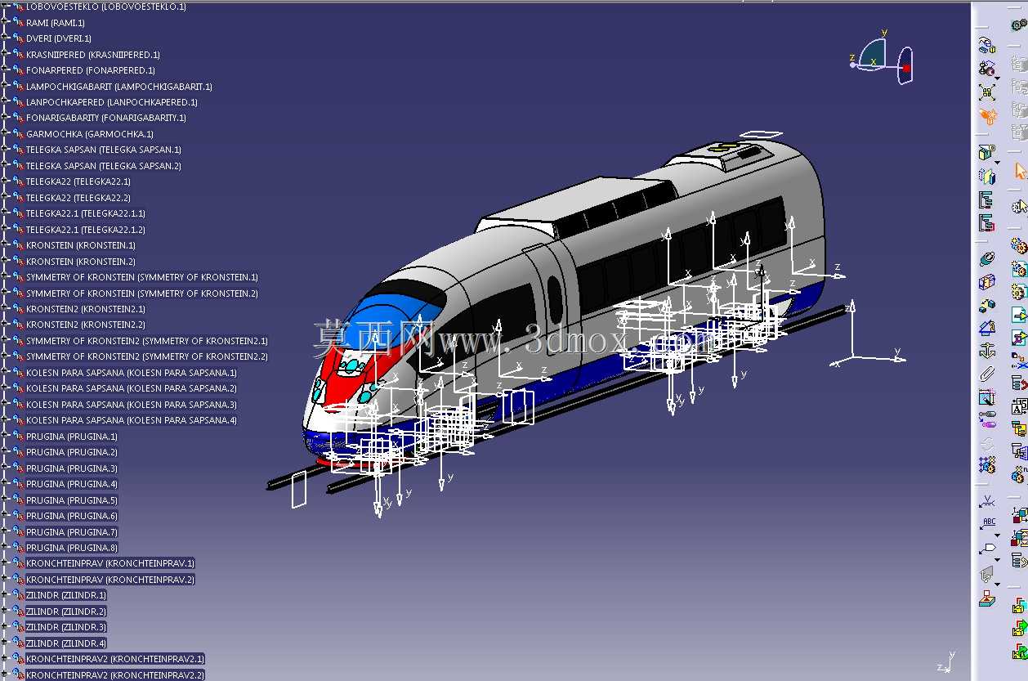The height and width of the screenshot is (681, 1028).
Task: Select SYMMETRY OF KRONSTEIN2.1 node
Action: tap(147, 341)
